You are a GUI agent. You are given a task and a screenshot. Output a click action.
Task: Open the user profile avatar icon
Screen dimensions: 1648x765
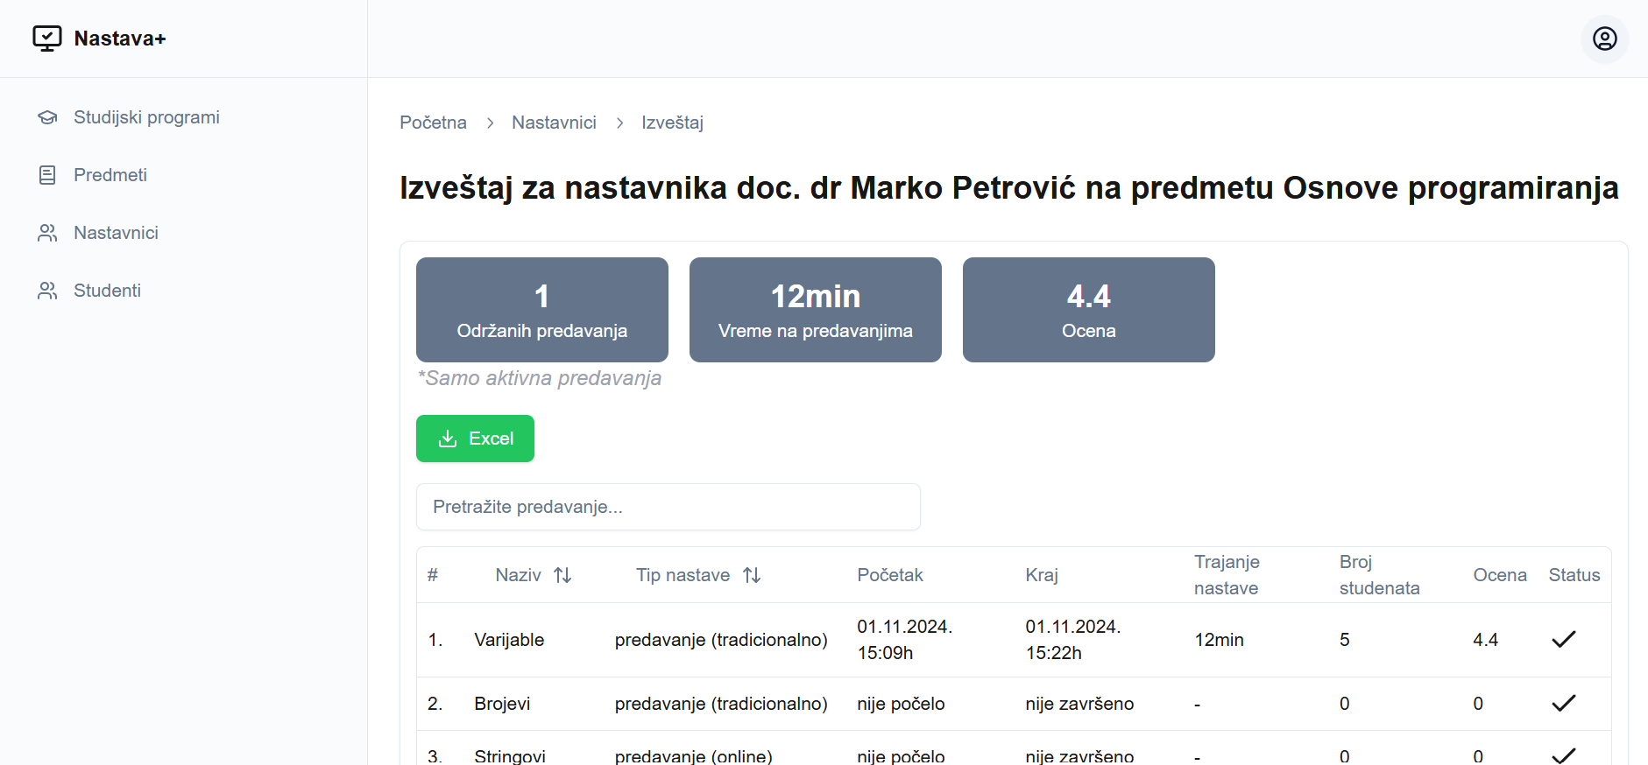pyautogui.click(x=1604, y=39)
